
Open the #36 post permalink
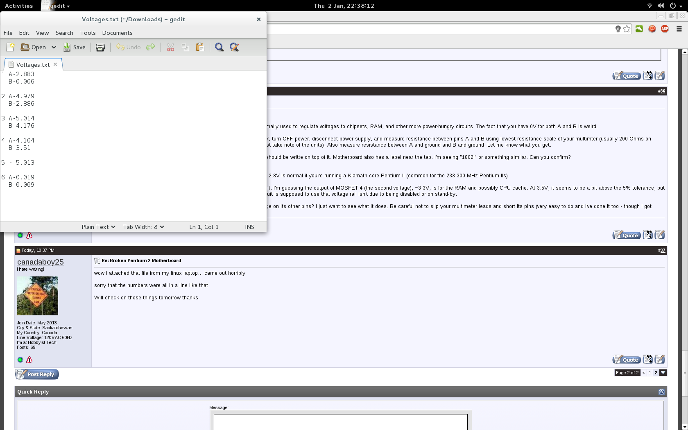[662, 91]
